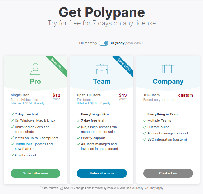Subscribe now to the Team plan
This screenshot has height=194, width=203.
(x=102, y=173)
